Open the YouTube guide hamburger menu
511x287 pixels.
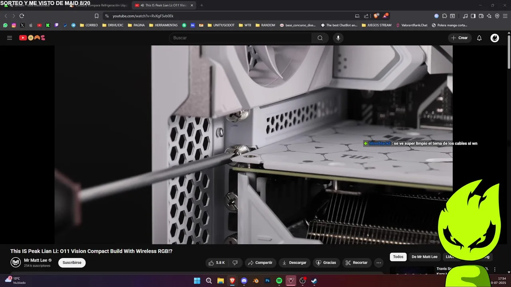point(10,38)
